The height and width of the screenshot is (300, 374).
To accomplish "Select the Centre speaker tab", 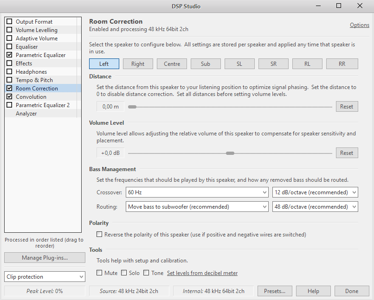I will tap(172, 64).
